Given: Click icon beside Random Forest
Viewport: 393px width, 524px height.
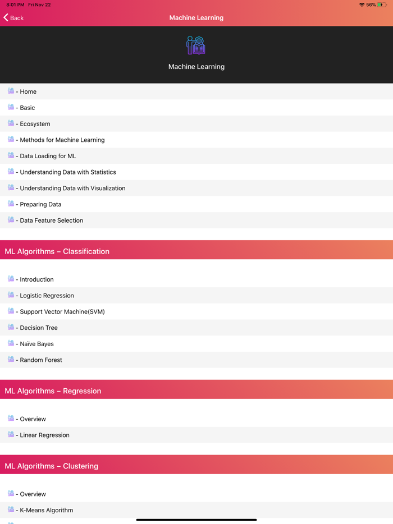Looking at the screenshot, I should pyautogui.click(x=11, y=359).
